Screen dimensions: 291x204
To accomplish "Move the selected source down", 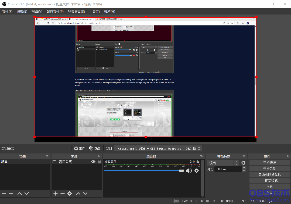I will pyautogui.click(x=85, y=194).
